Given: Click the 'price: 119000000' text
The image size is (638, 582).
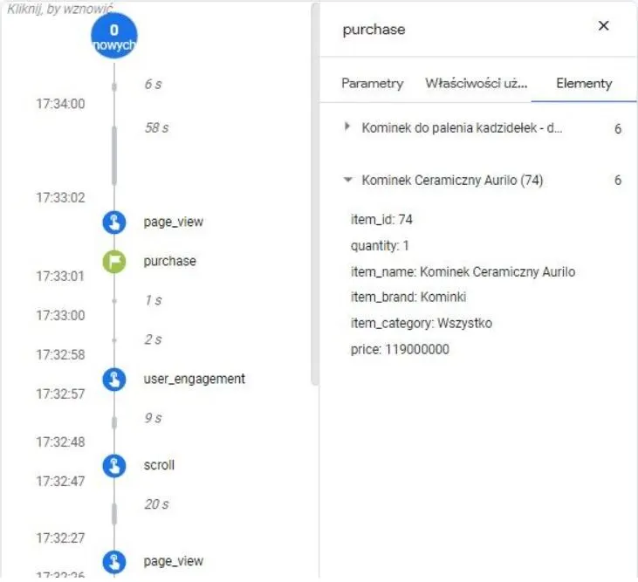Looking at the screenshot, I should [400, 349].
